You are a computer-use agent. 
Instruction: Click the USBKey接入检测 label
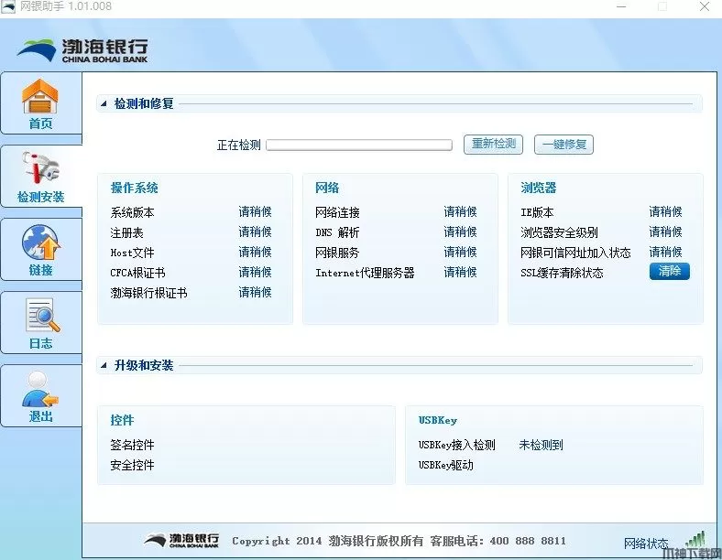(457, 445)
